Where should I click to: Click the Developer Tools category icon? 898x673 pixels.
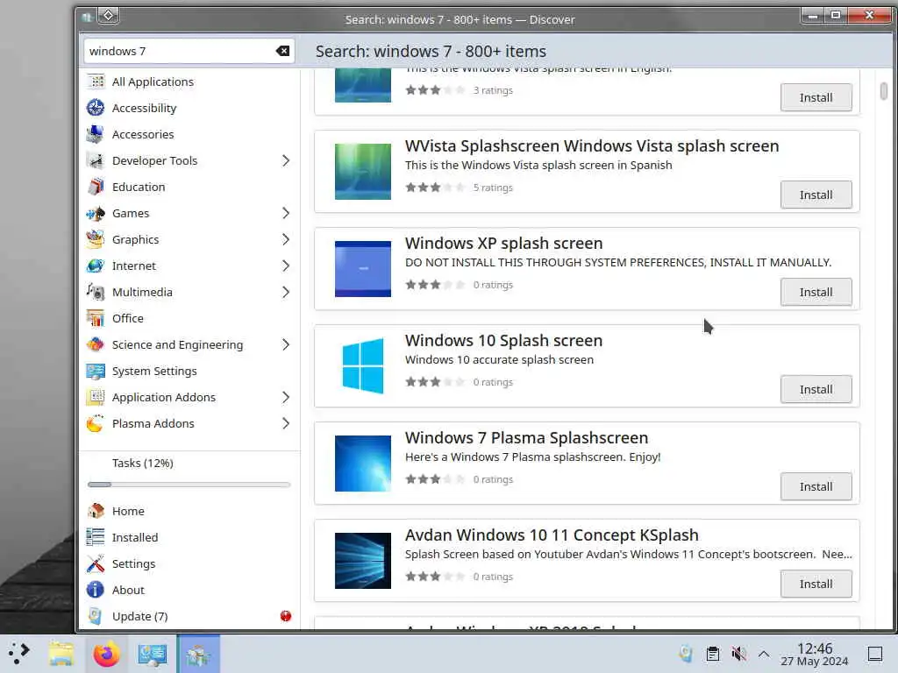(x=96, y=161)
